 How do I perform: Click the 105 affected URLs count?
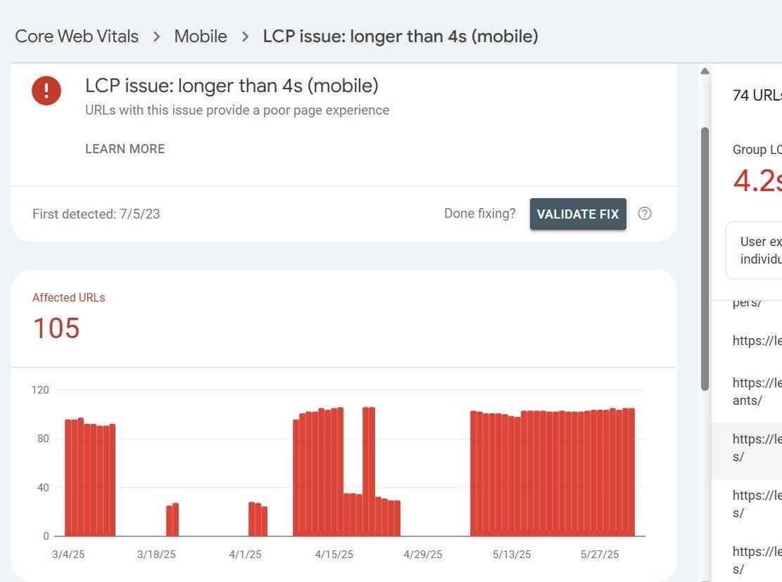[x=56, y=328]
